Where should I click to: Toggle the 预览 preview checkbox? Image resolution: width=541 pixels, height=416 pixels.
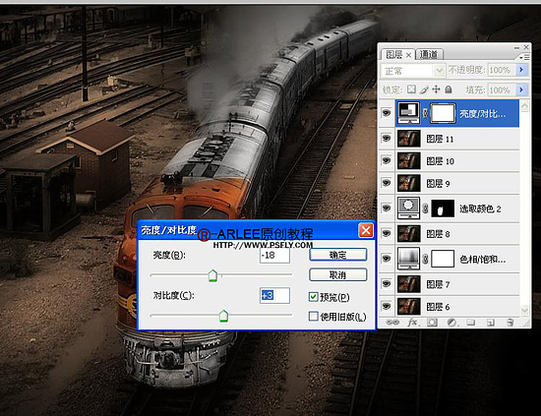tap(313, 297)
